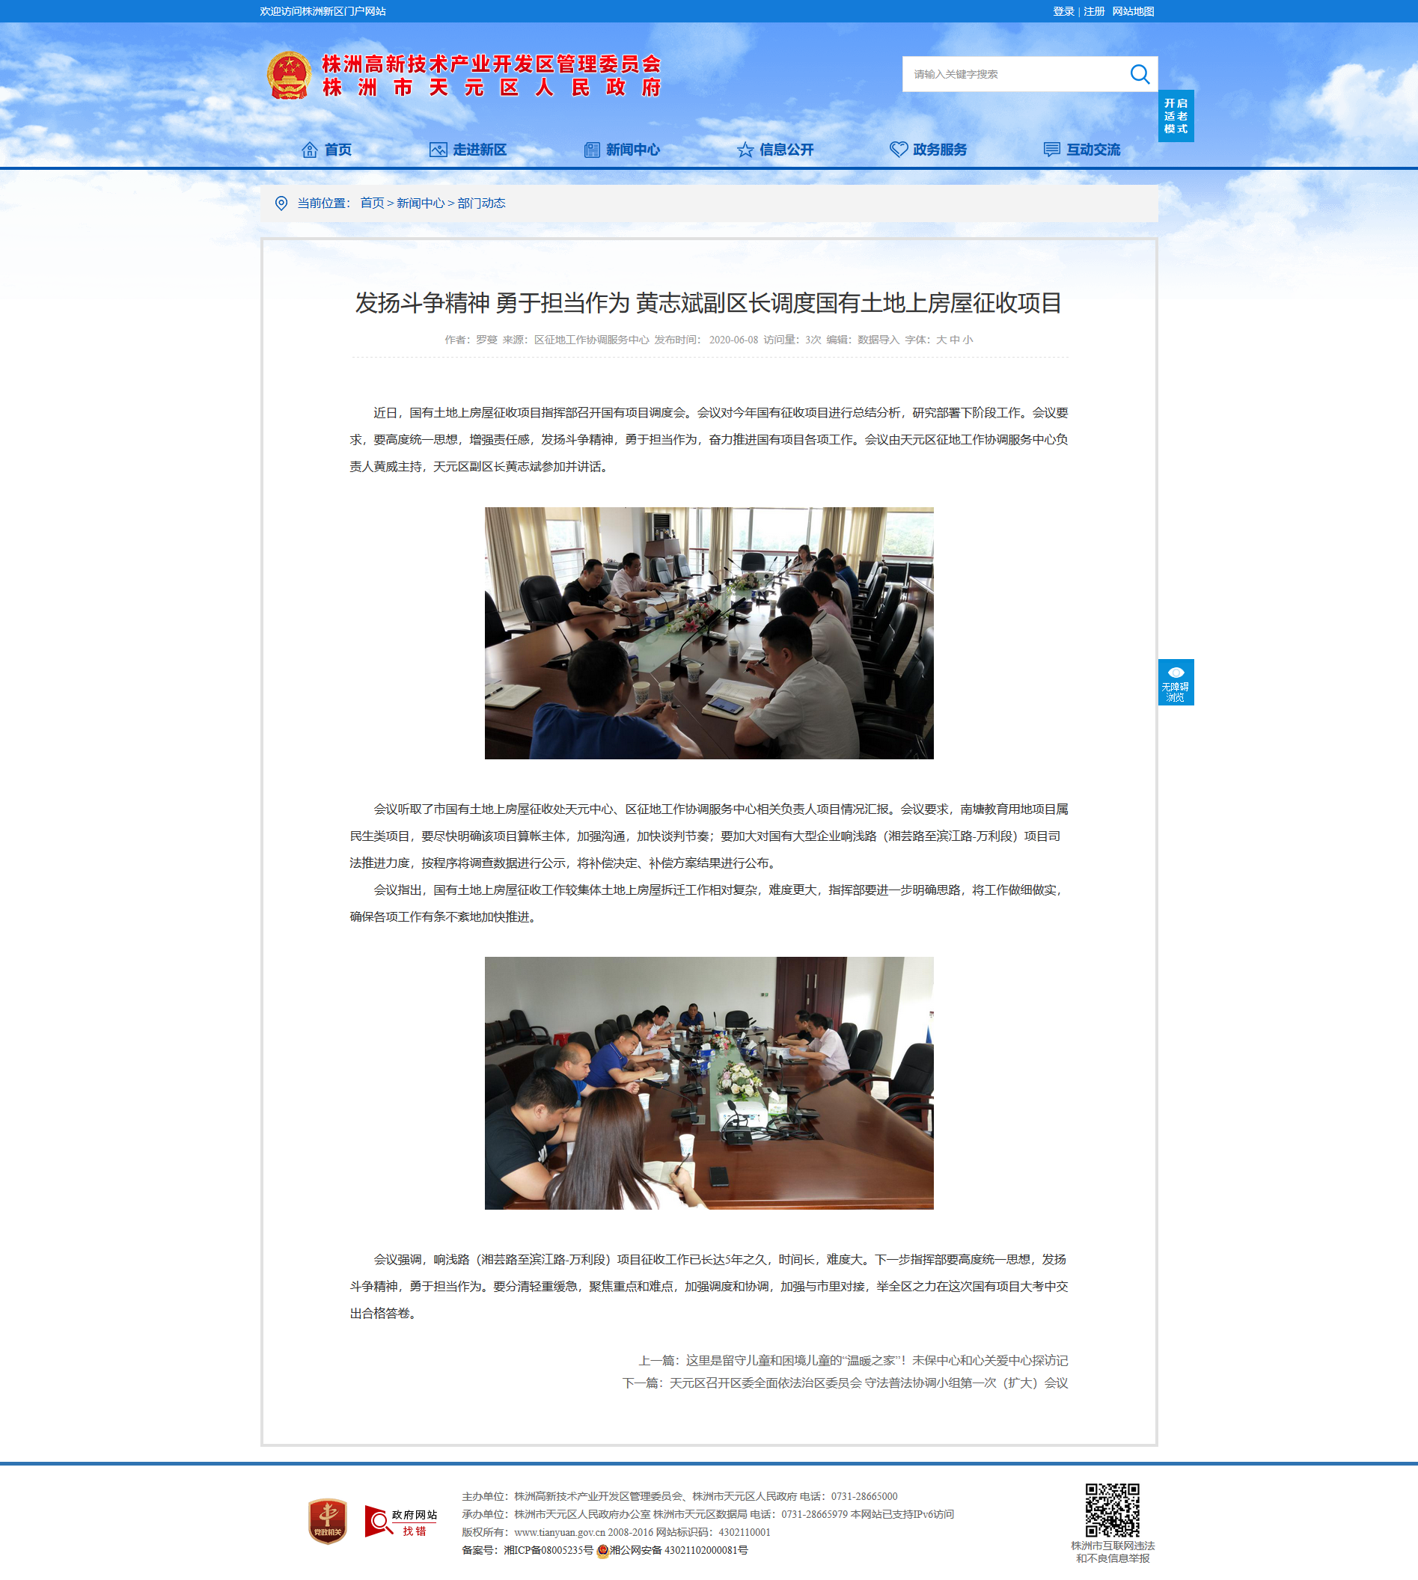Go to 部门动态 breadcrumb link
This screenshot has width=1418, height=1580.
pos(481,203)
